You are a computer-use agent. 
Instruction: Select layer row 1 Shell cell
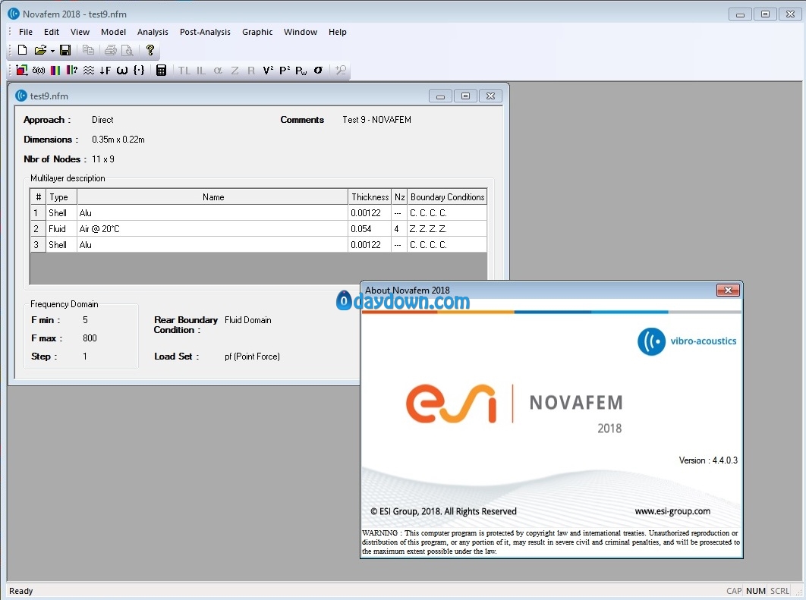pos(61,213)
